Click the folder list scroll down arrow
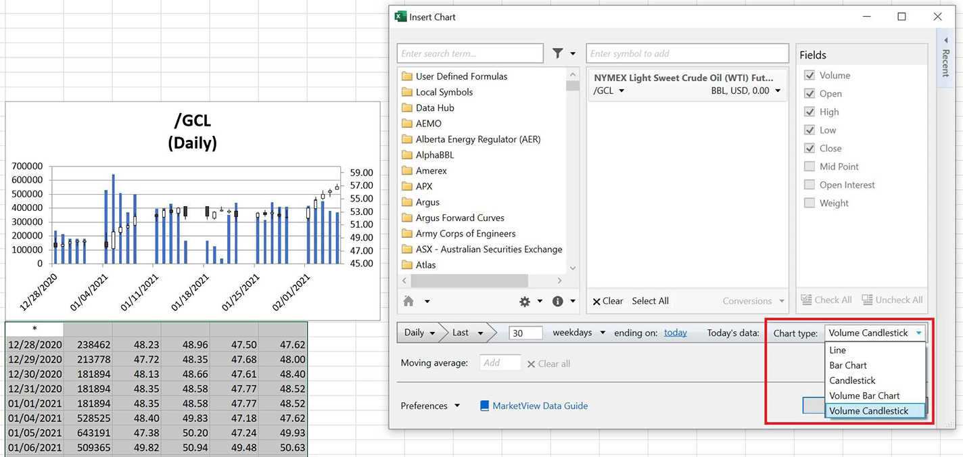The image size is (963, 457). [572, 268]
